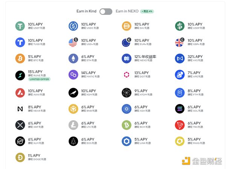
Task: Click the green 4% bonus badge
Action: pos(147,11)
